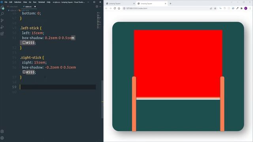This screenshot has width=253, height=142.
Task: Select the second Jumping Square browser tab
Action: pos(152,4)
